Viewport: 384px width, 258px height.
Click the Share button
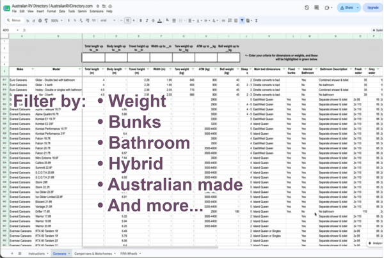346,8
